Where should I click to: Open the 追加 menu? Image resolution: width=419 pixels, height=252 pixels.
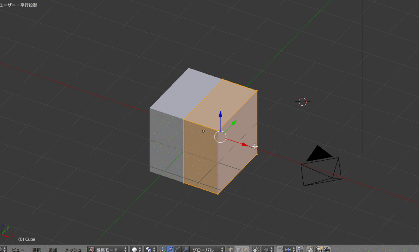point(53,250)
